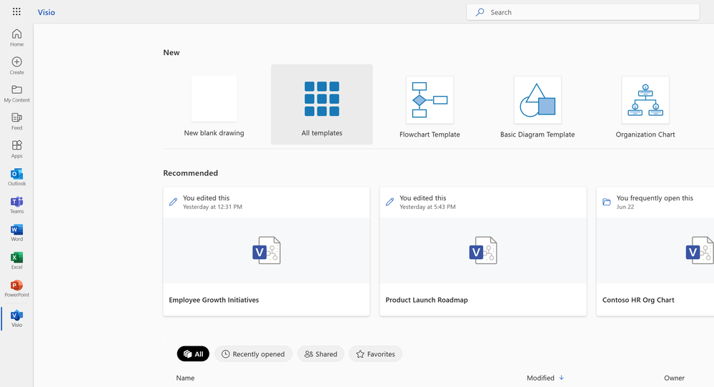Launch Excel from the sidebar
This screenshot has height=387, width=714.
coord(17,260)
